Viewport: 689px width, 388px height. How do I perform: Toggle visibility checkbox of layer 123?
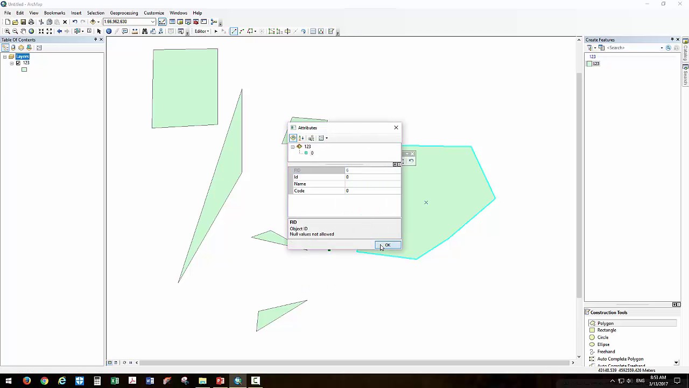(18, 63)
